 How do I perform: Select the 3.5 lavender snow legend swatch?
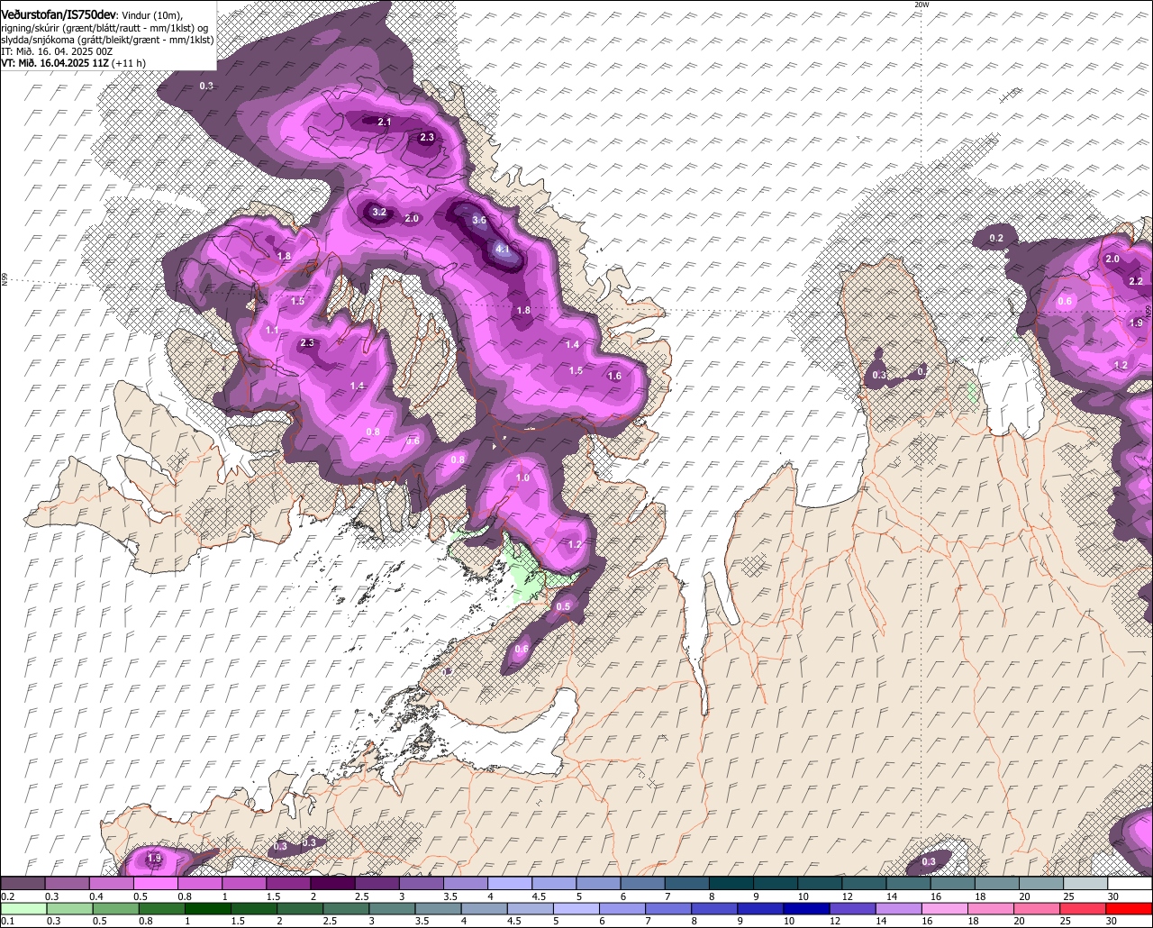pos(466,884)
